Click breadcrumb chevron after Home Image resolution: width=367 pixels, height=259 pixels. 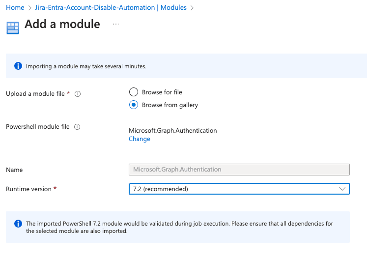[x=30, y=8]
